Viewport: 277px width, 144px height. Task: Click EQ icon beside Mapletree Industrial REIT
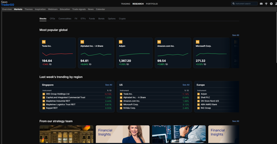pyautogui.click(x=44, y=101)
